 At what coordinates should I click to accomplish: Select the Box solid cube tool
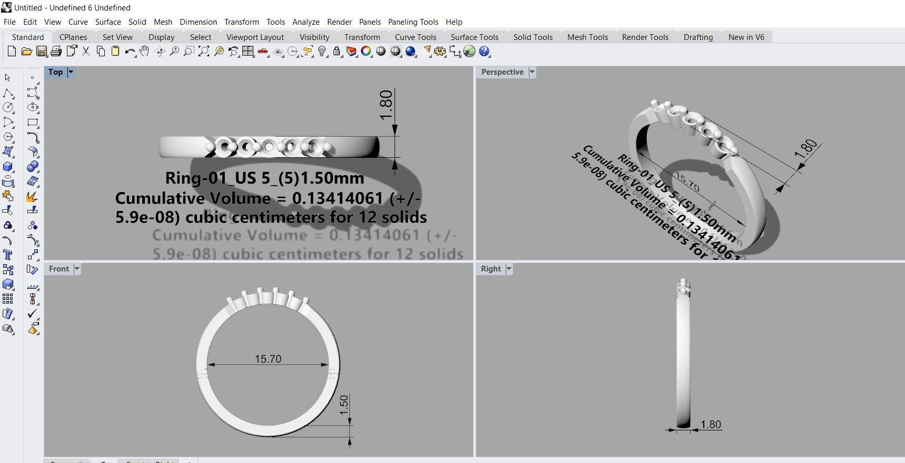click(8, 166)
